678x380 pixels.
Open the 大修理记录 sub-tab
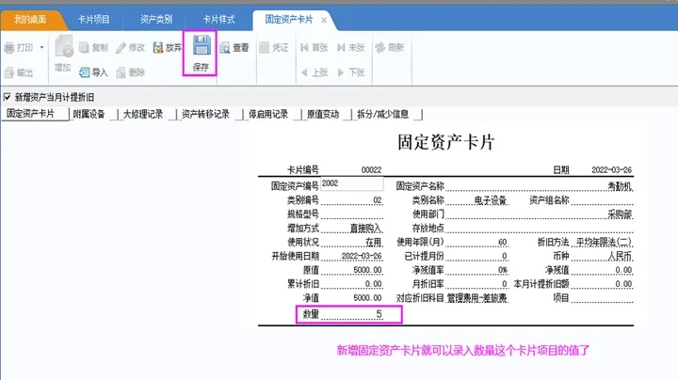[x=143, y=114]
